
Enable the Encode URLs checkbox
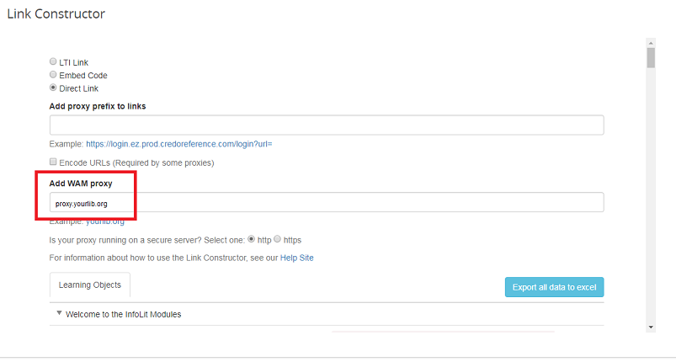coord(53,162)
